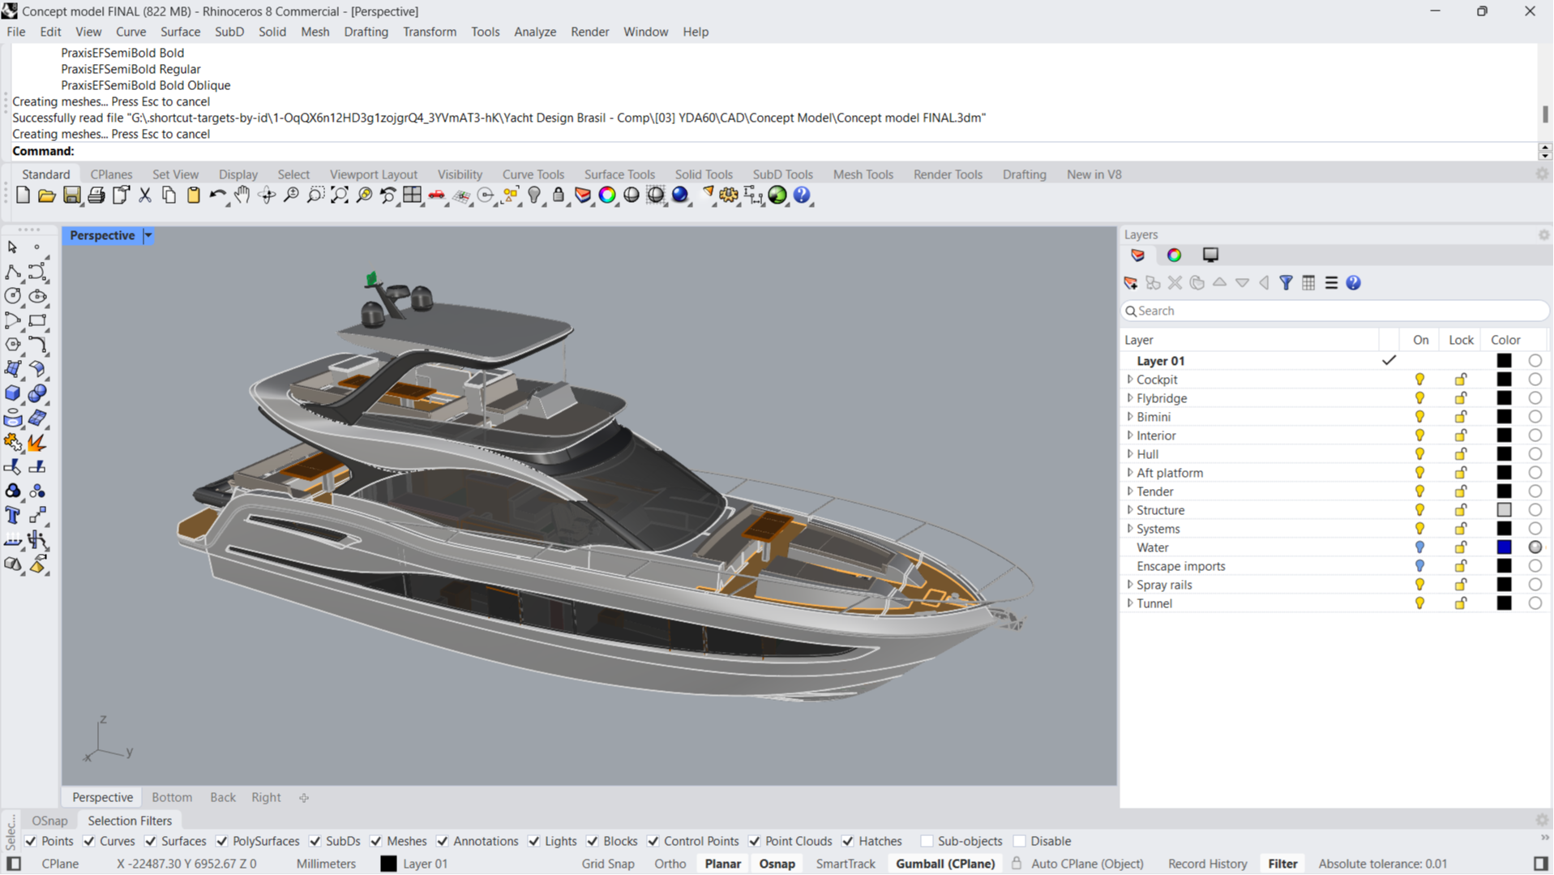Select the Box solid tool
The width and height of the screenshot is (1554, 875).
point(13,394)
